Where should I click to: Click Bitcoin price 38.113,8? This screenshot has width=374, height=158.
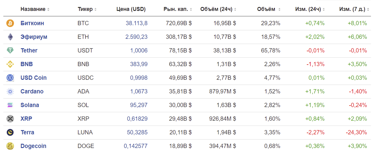point(137,23)
